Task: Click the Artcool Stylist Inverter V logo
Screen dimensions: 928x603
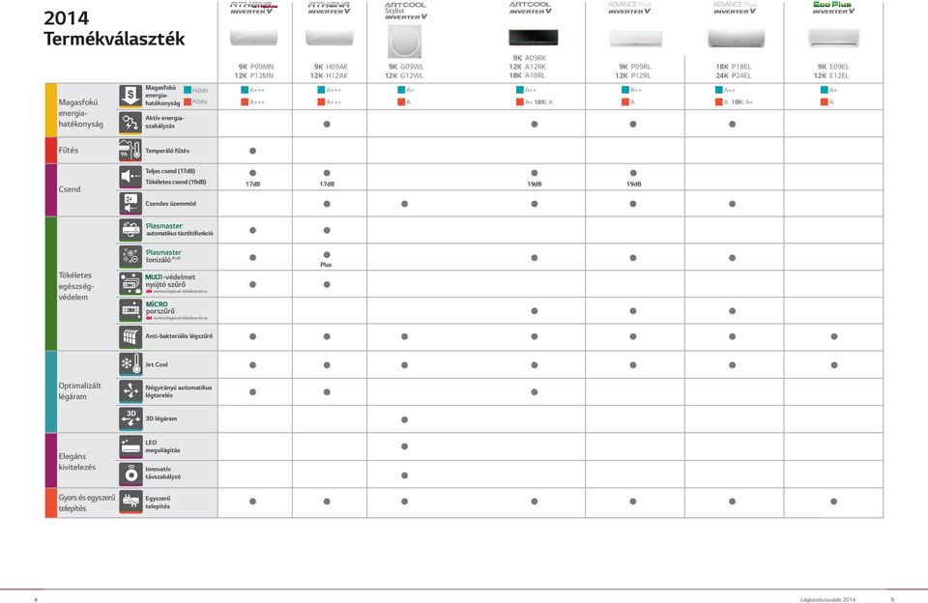Action: pos(405,11)
